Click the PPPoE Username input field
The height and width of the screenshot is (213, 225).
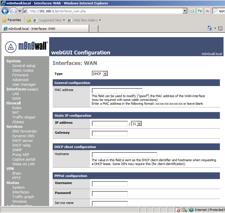[110, 184]
